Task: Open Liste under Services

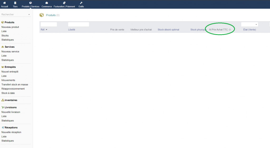Action: [x=4, y=56]
